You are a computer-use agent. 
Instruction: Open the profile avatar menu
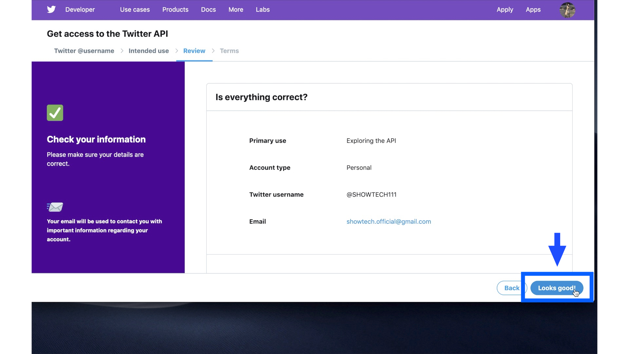[x=567, y=10]
